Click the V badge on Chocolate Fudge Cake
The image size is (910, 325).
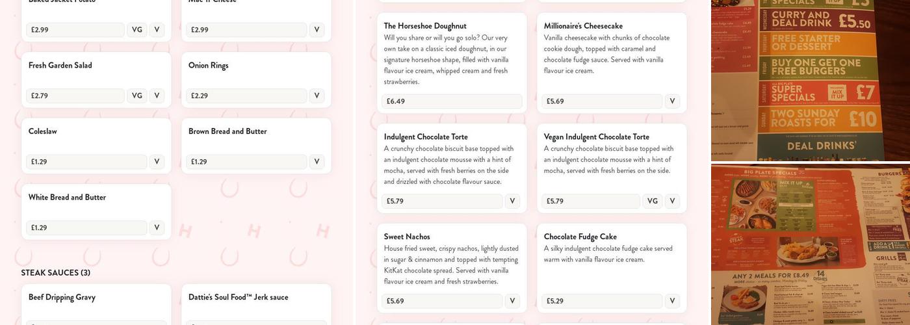pos(672,301)
